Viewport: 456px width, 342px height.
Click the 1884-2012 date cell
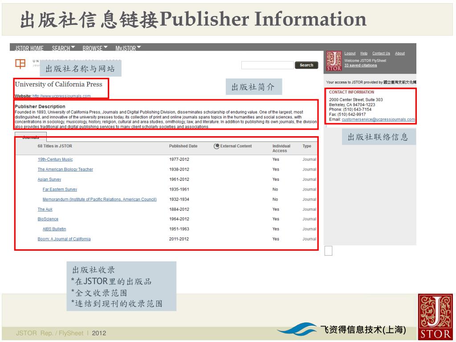point(179,209)
